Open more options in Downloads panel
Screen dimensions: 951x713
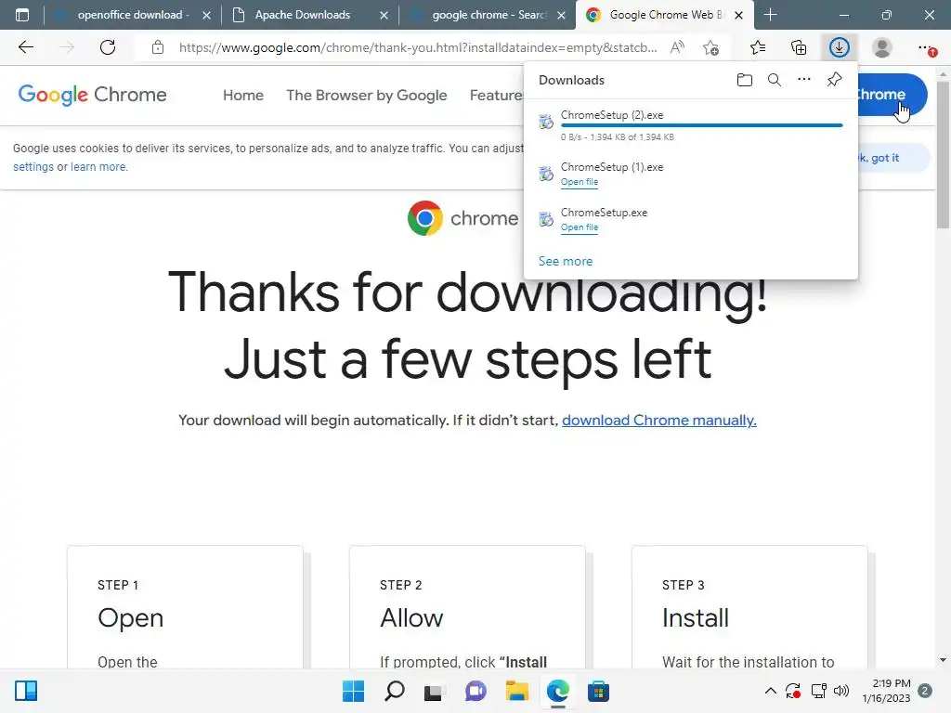804,80
